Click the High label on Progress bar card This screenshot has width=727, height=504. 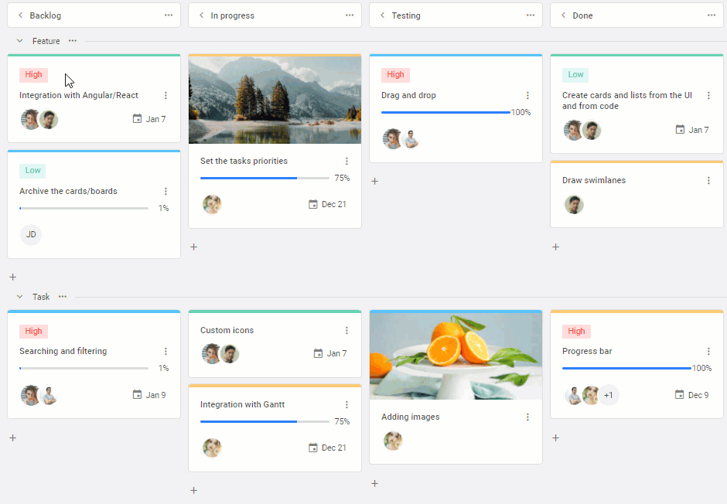coord(576,331)
